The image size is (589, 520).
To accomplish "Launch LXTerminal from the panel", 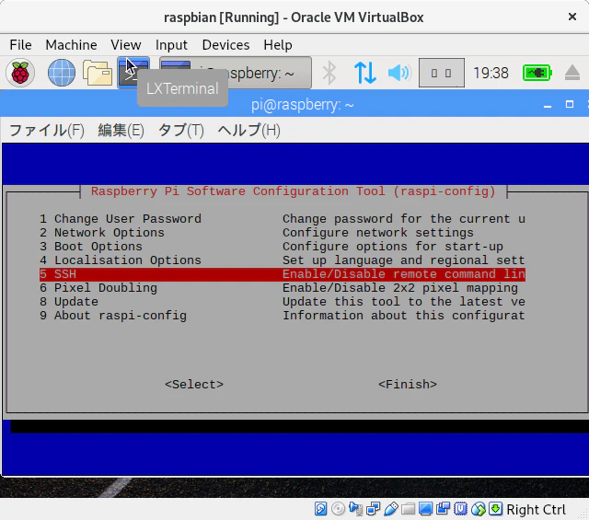I will (x=133, y=73).
